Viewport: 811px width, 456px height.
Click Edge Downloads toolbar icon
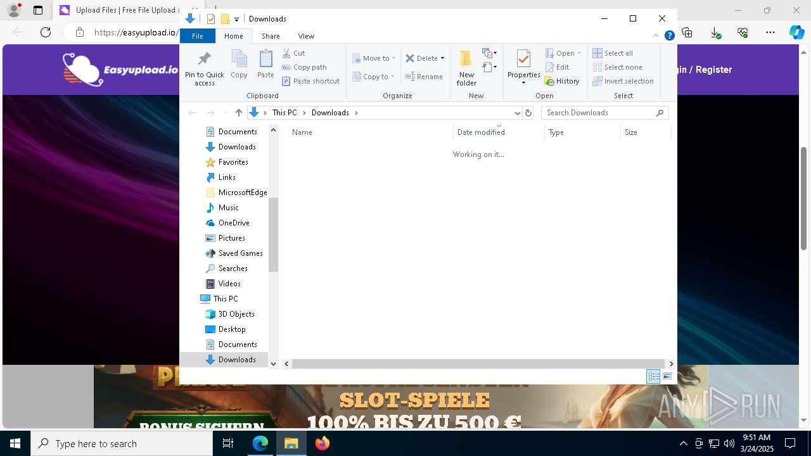point(715,32)
